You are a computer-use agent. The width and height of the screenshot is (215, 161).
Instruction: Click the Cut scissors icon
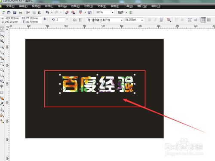[28, 12]
